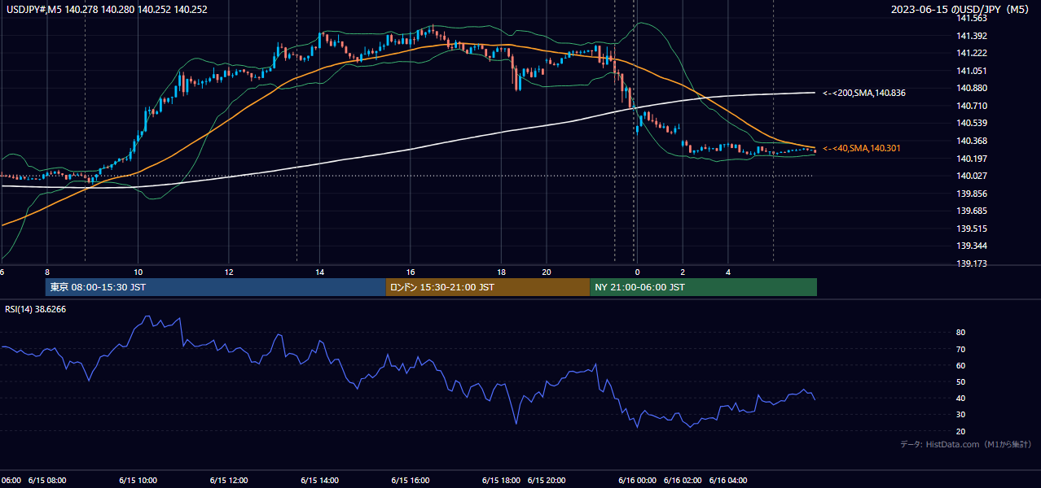Click the 139.515 price axis label

972,229
